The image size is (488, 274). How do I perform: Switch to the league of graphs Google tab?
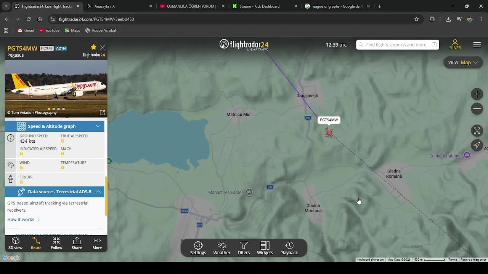coord(337,6)
